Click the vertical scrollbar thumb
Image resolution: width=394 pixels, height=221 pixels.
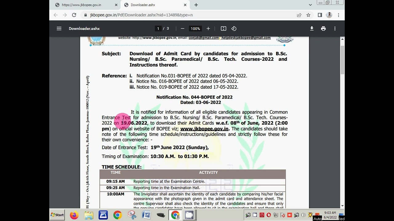(342, 60)
